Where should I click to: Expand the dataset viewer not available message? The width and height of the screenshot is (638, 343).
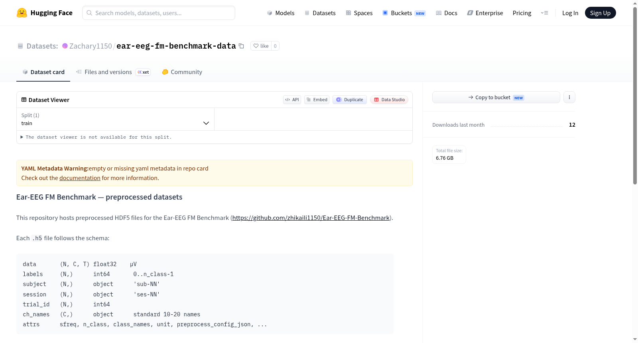(96, 137)
